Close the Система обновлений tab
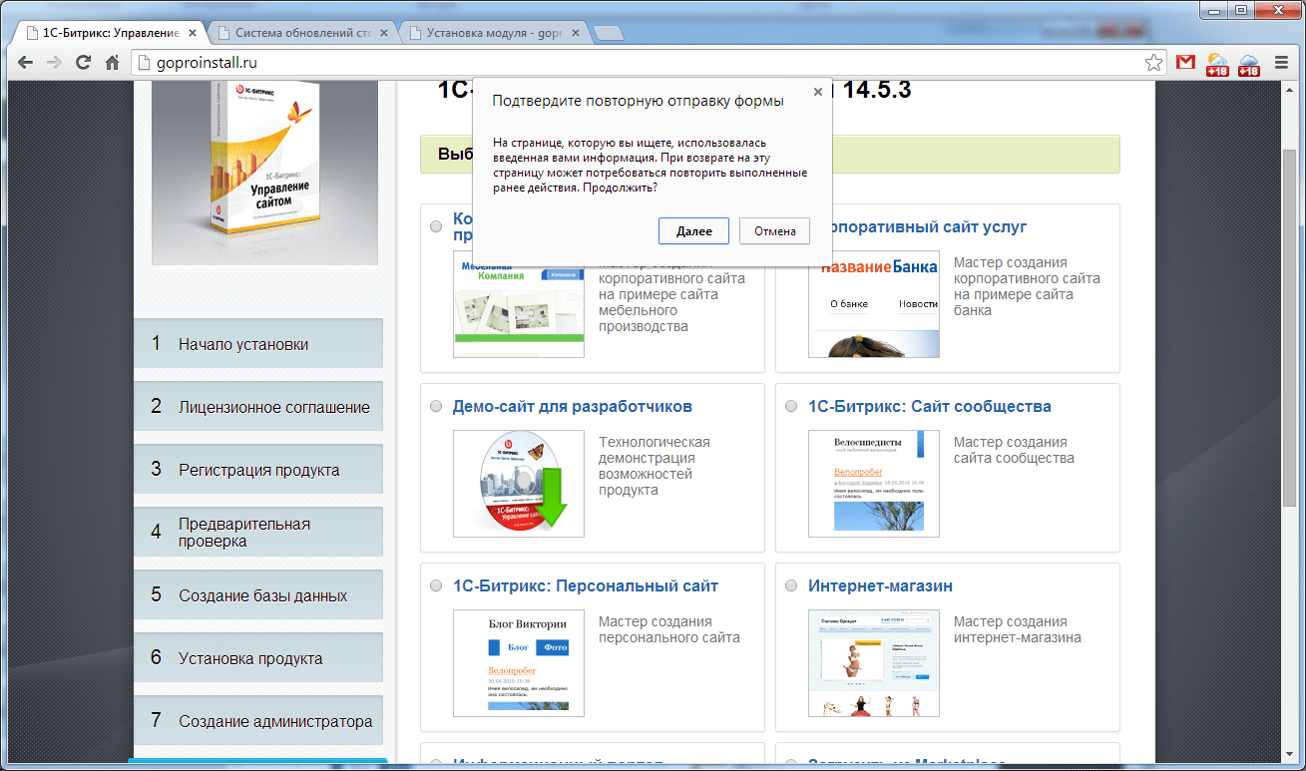This screenshot has width=1306, height=771. [x=383, y=32]
